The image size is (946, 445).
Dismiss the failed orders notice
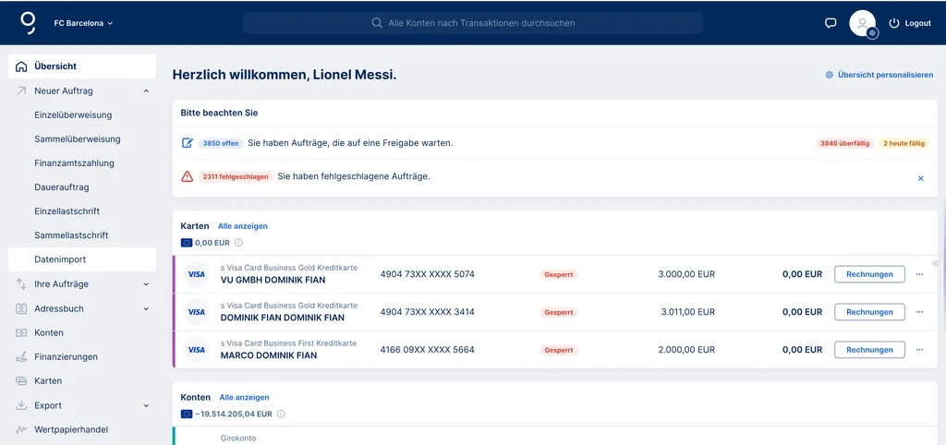(x=921, y=178)
